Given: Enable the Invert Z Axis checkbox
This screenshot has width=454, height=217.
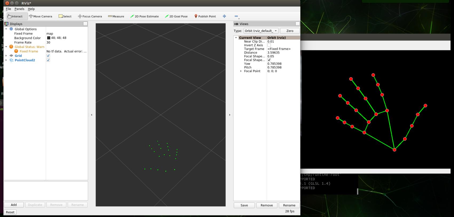Looking at the screenshot, I should coord(269,45).
